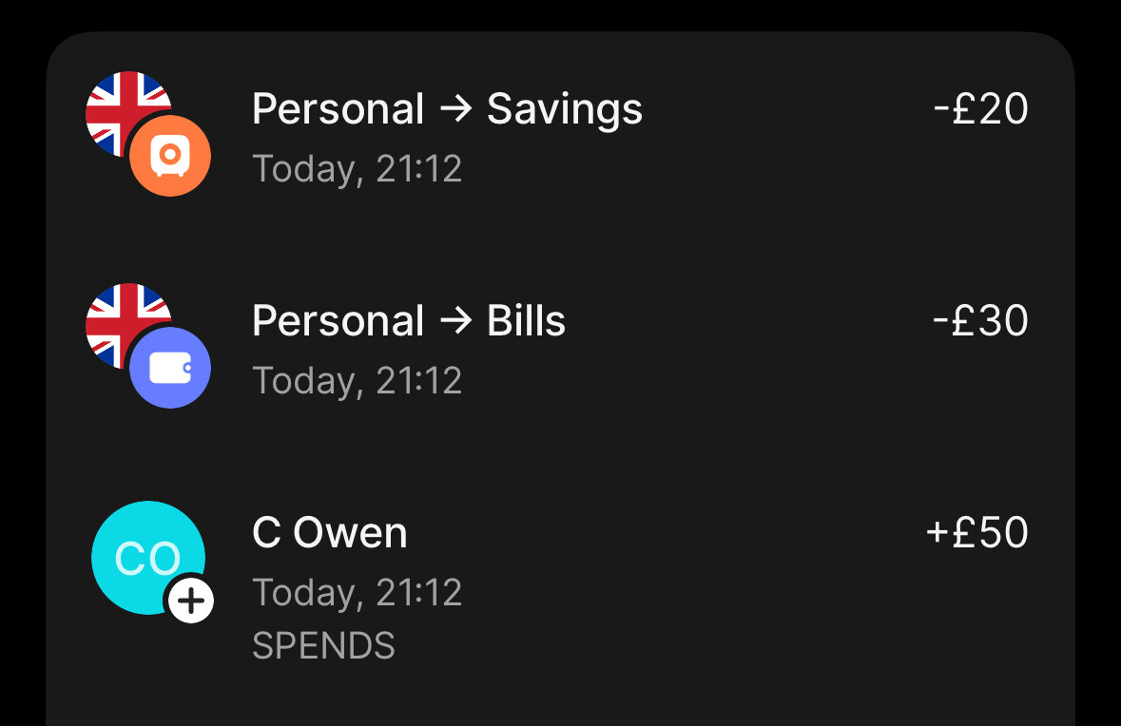This screenshot has width=1121, height=726.
Task: Click the Savings transfer timestamp Today, 21:12
Action: [357, 169]
